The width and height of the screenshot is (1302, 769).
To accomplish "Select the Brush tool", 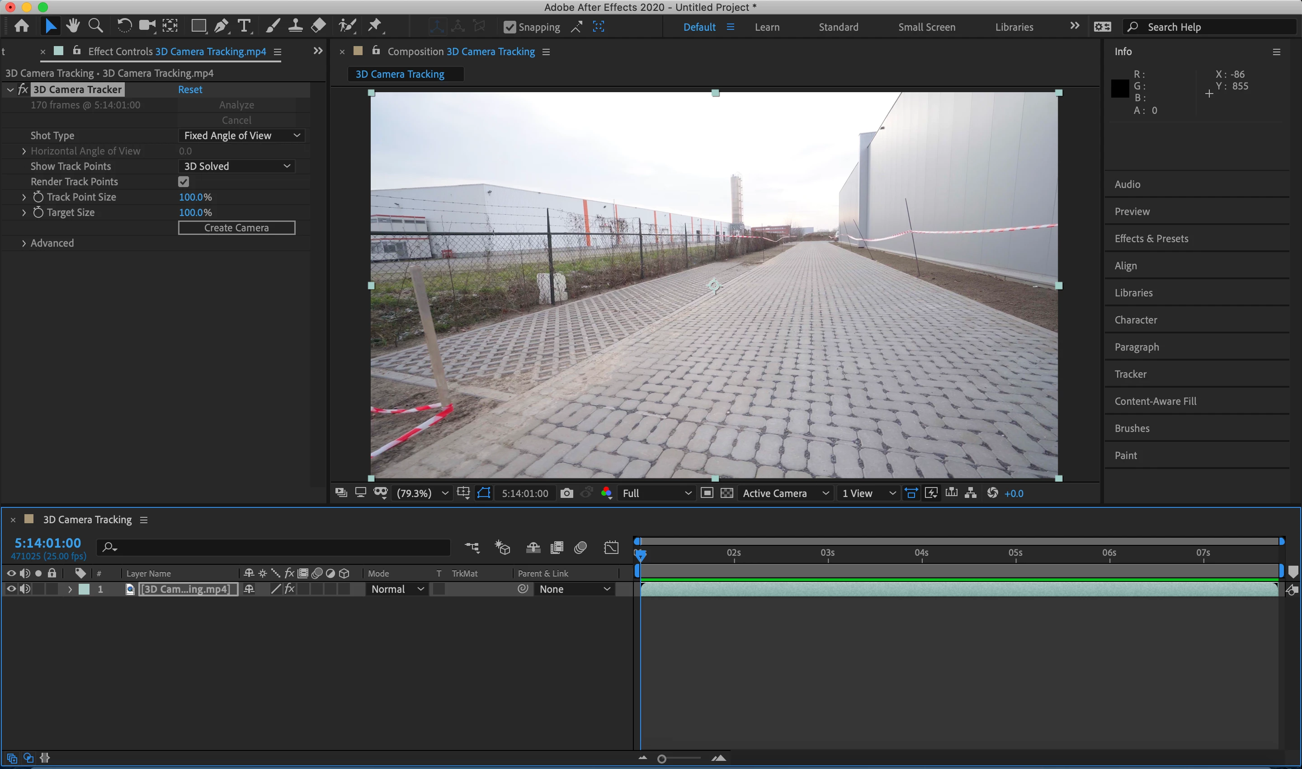I will 273,26.
